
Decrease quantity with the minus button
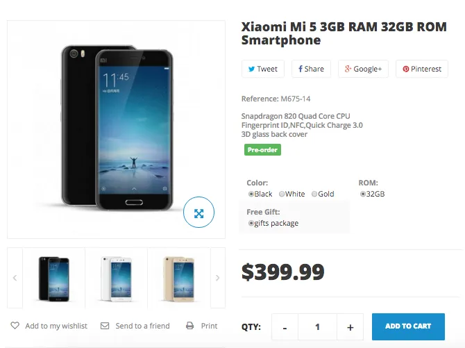pos(285,326)
